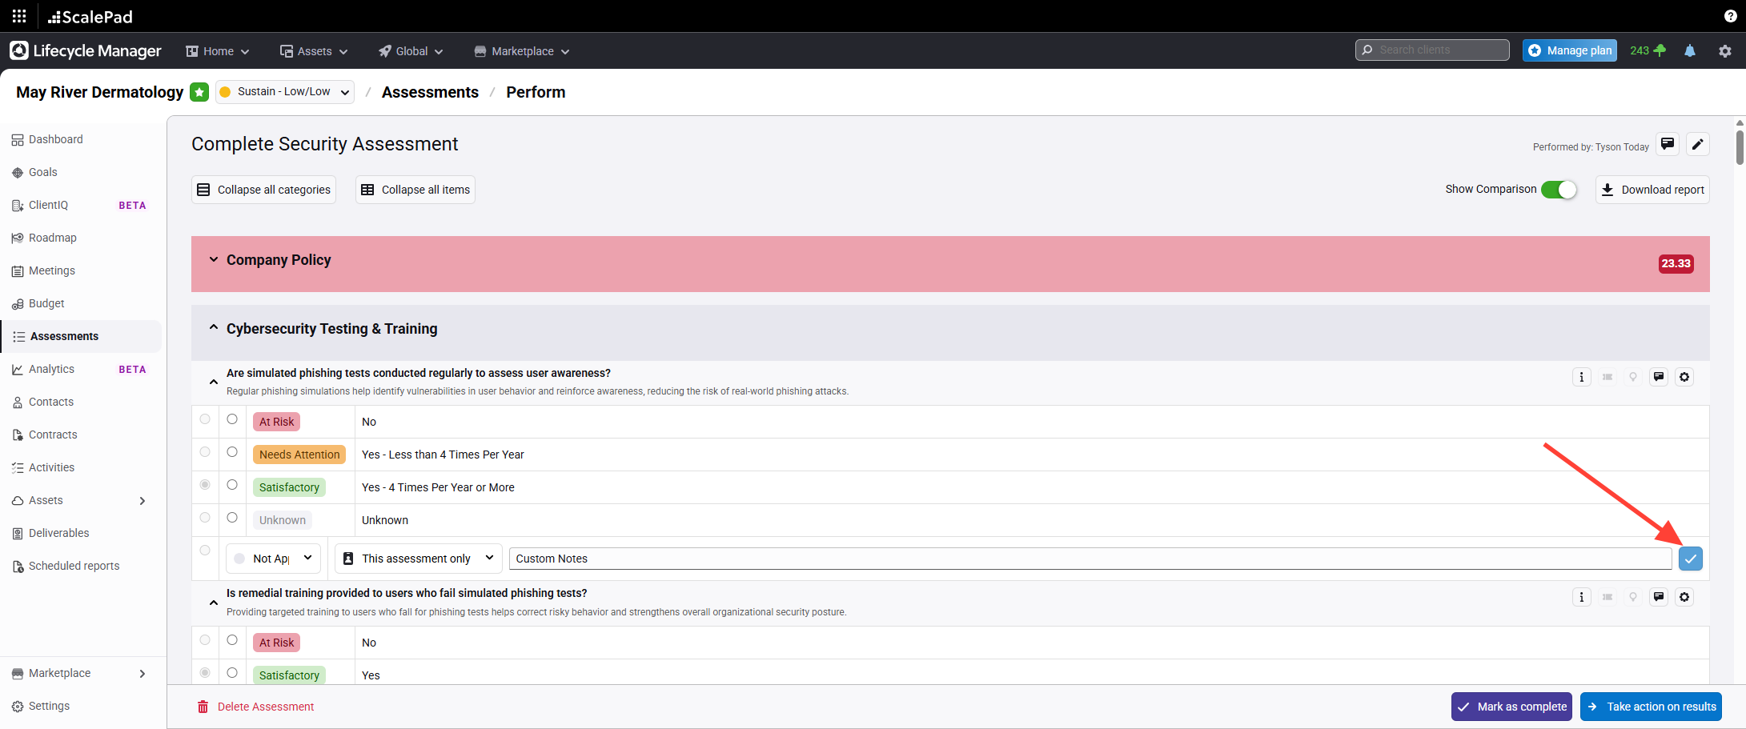
Task: Toggle the Show Comparison switch
Action: [1558, 190]
